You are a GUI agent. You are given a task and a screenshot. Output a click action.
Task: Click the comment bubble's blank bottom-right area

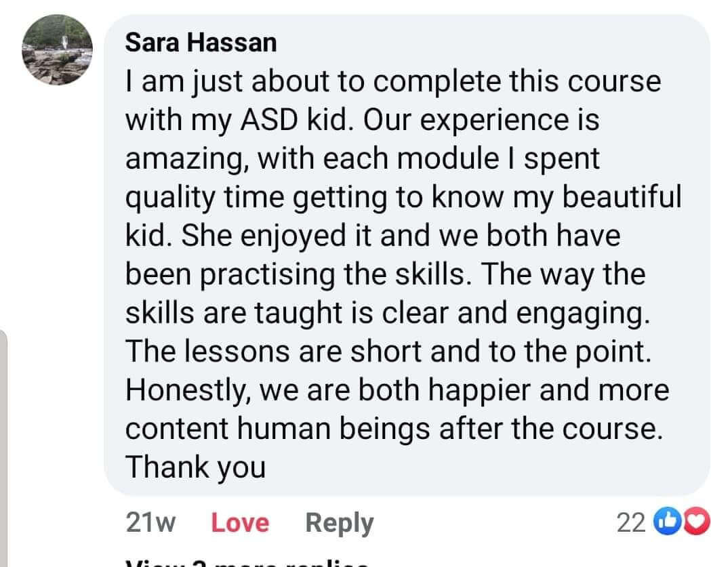[x=542, y=469]
